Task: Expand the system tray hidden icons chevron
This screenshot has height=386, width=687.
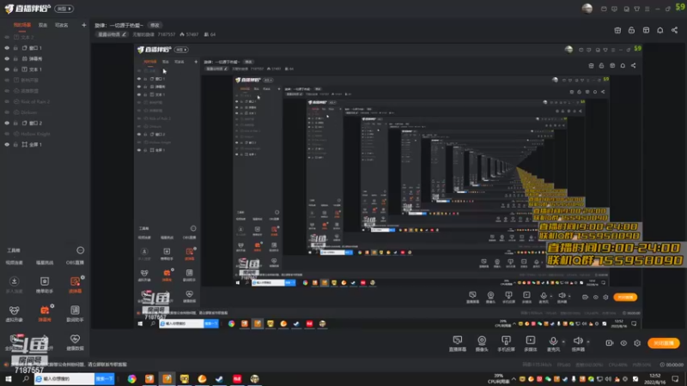Action: click(514, 378)
